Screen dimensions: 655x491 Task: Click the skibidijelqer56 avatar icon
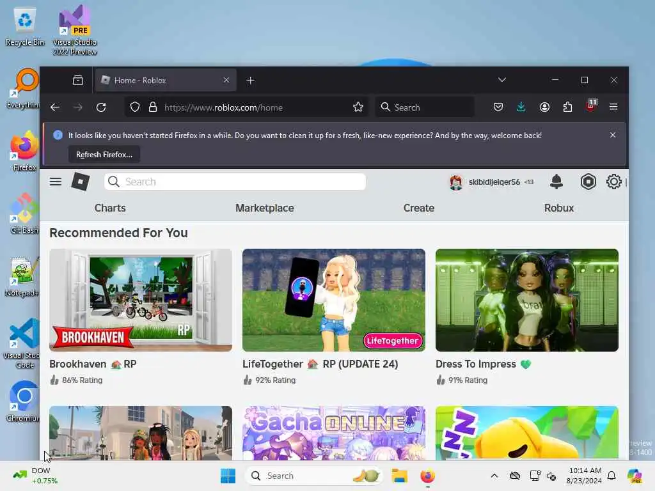455,182
